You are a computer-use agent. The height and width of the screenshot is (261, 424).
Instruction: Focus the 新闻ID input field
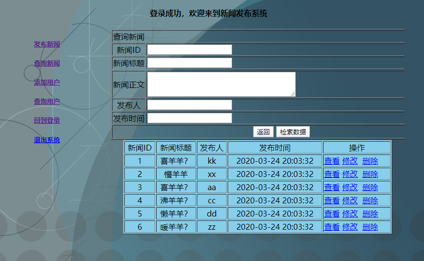tap(189, 50)
